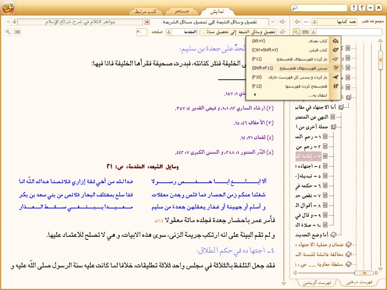Click the expand same-level indexes icon
This screenshot has height=290, width=387.
pos(335,59)
